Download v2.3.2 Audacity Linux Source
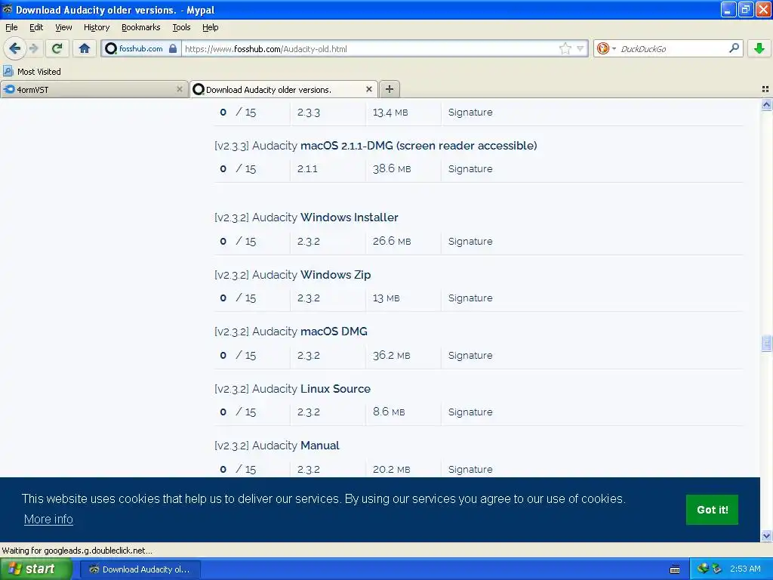Viewport: 773px width, 580px height. point(292,389)
